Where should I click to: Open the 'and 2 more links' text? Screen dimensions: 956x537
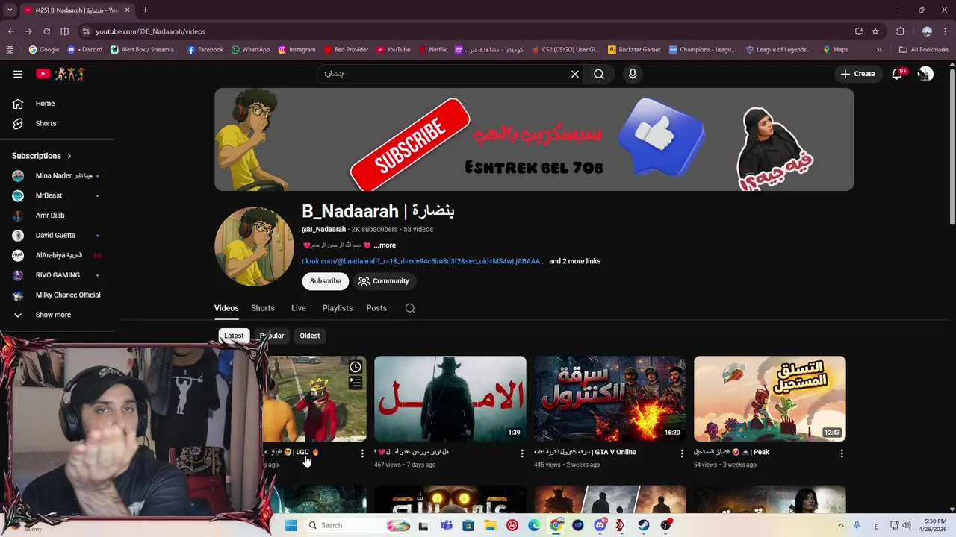coord(575,261)
